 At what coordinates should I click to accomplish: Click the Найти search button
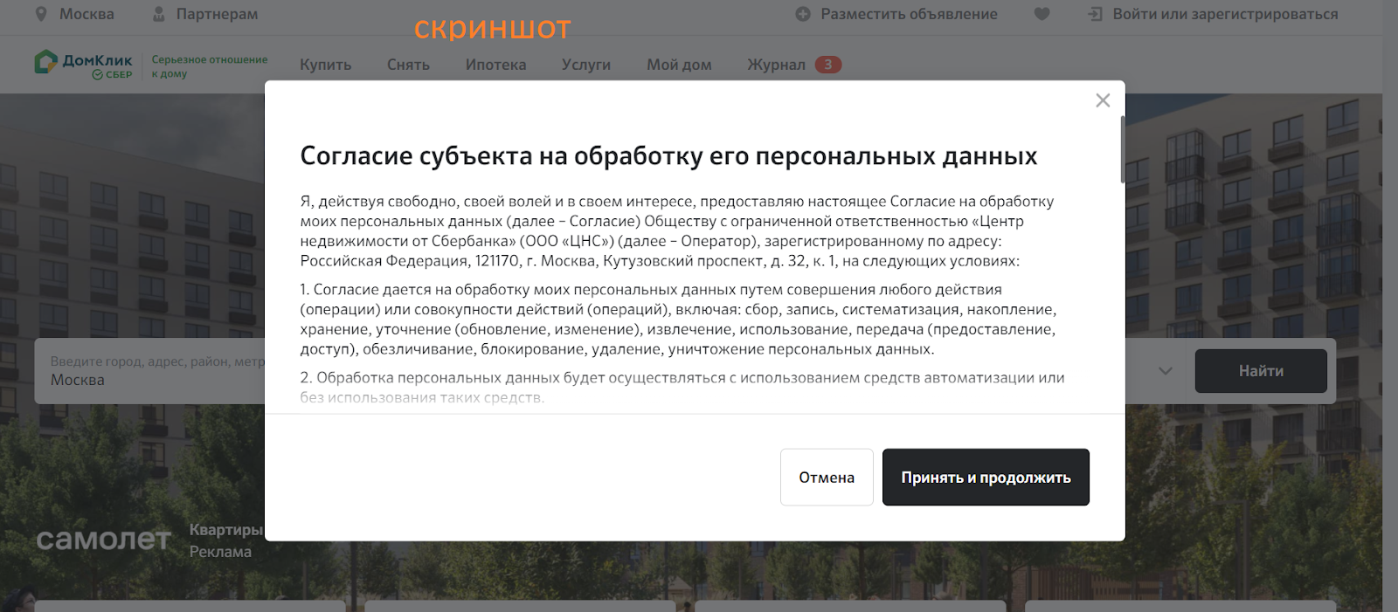point(1261,371)
